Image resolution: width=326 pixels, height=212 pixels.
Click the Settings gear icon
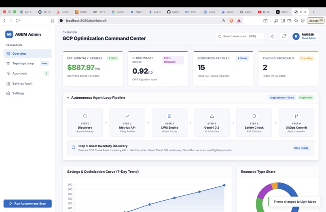pos(8,93)
